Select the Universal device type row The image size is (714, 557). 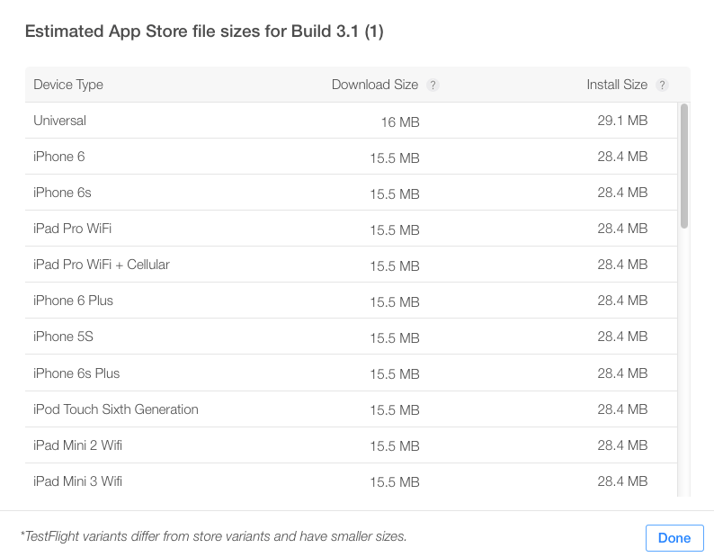pyautogui.click(x=351, y=121)
